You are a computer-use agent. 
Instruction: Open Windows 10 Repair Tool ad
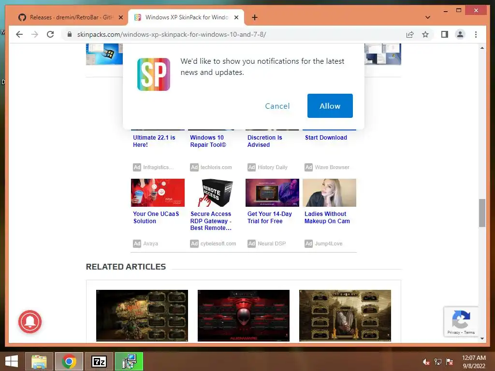pos(208,141)
